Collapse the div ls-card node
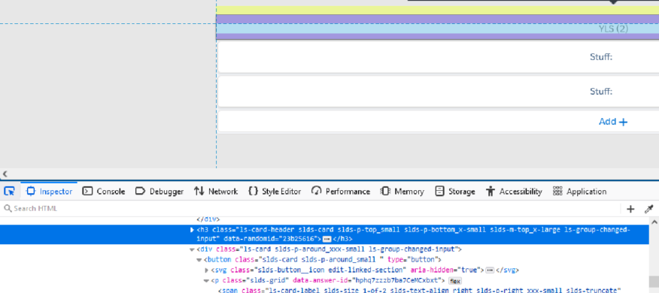 (x=193, y=249)
